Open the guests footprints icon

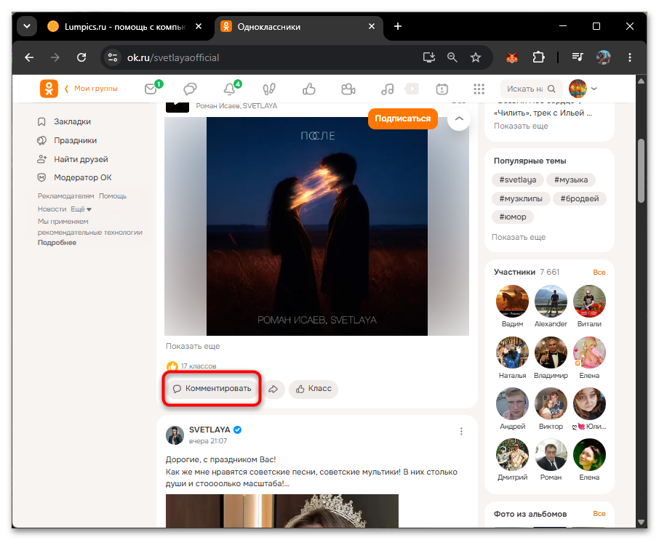click(x=269, y=89)
